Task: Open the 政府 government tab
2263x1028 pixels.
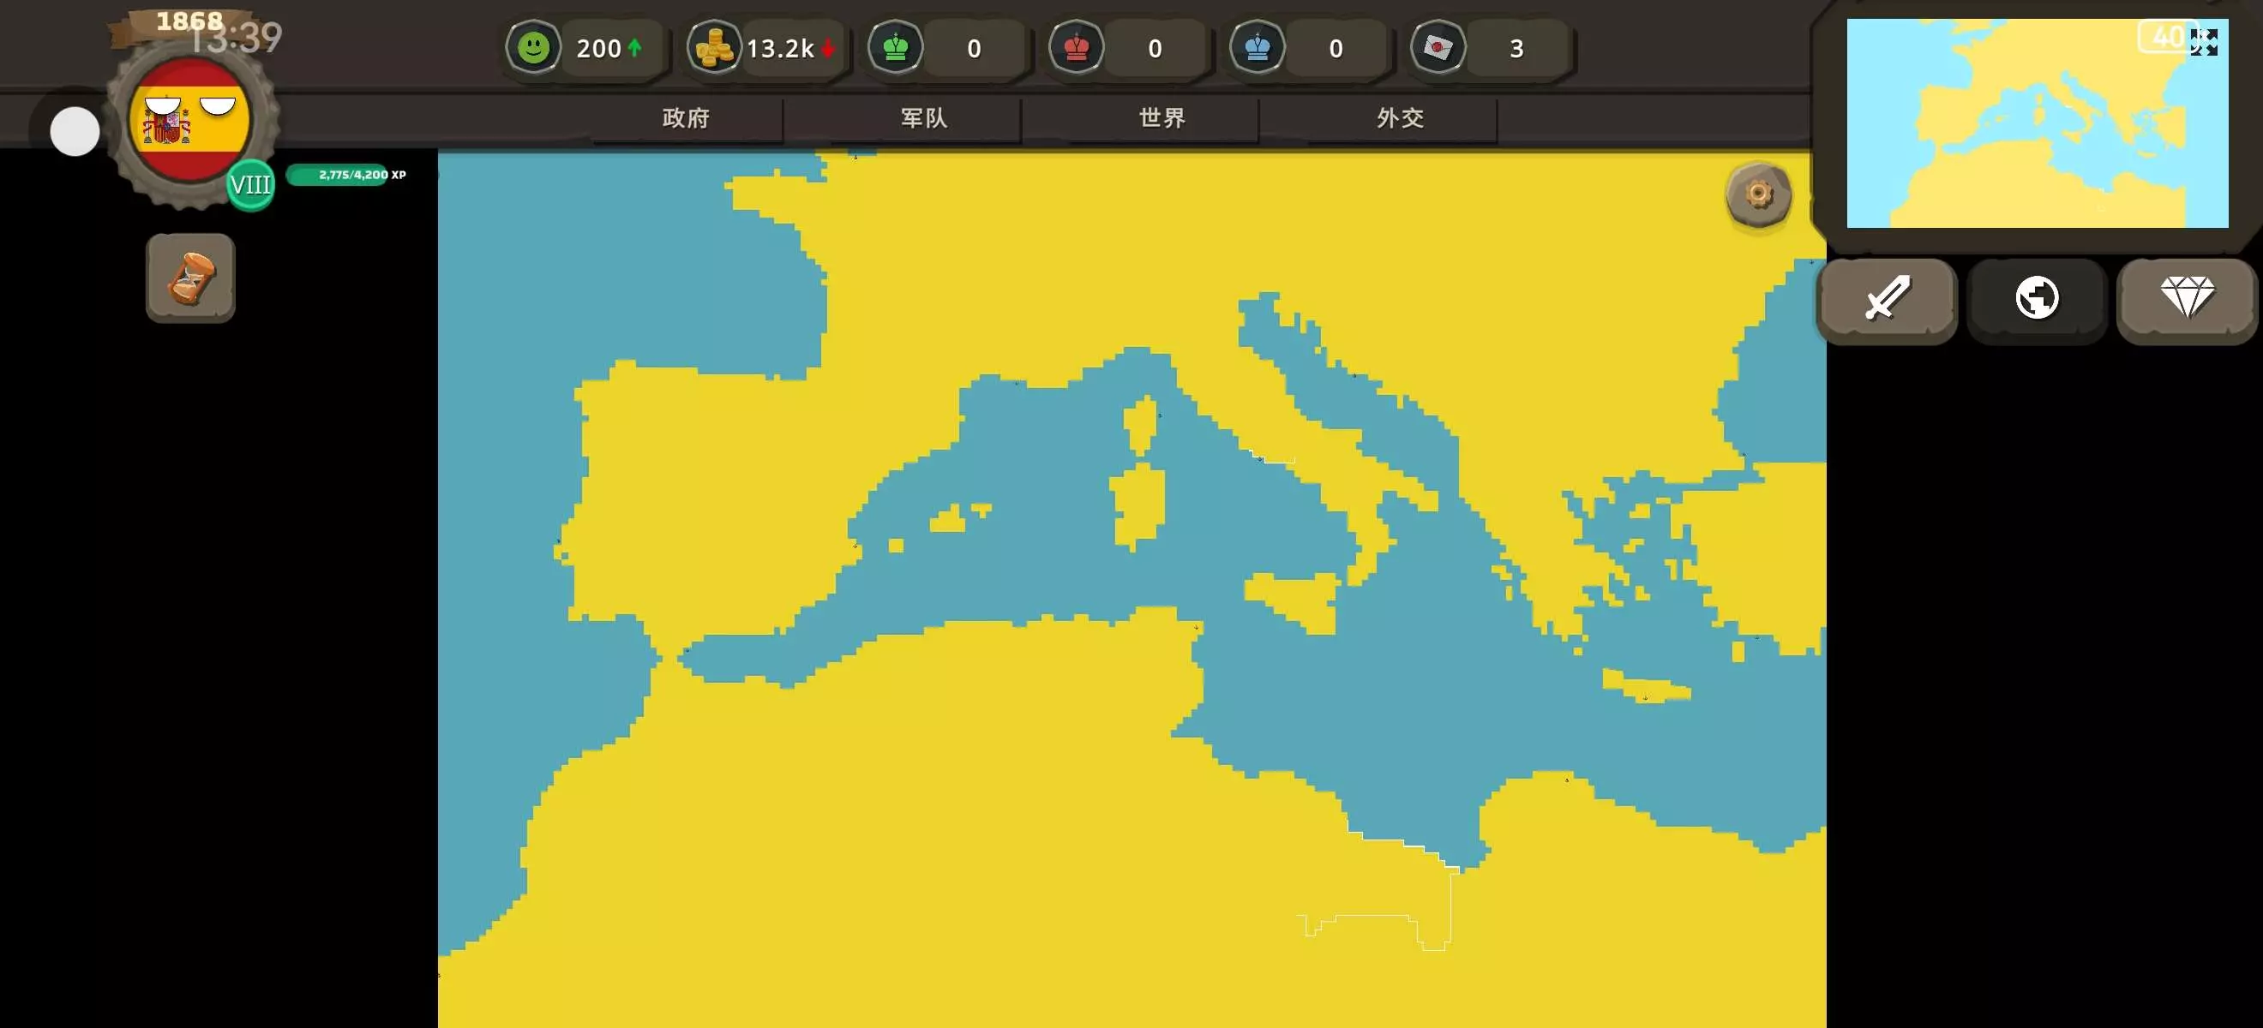Action: tap(686, 117)
